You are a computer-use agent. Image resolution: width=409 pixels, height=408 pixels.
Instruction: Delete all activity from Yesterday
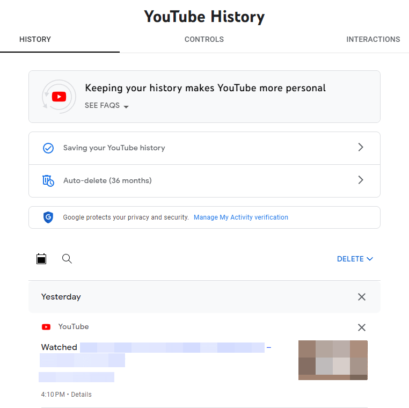pyautogui.click(x=362, y=297)
